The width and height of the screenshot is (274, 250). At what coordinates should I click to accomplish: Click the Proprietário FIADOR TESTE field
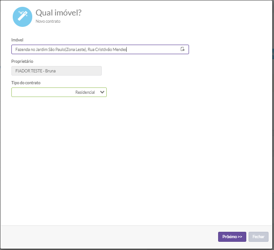(56, 71)
